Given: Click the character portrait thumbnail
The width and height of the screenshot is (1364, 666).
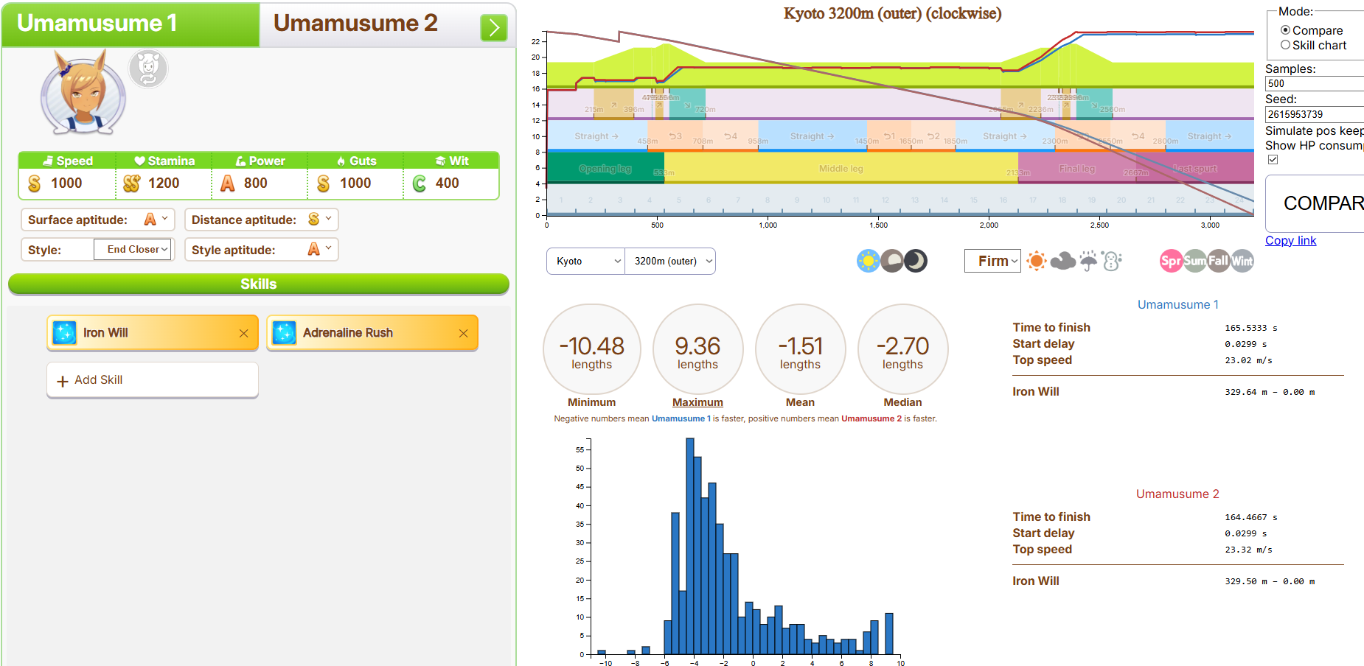Looking at the screenshot, I should coord(83,92).
